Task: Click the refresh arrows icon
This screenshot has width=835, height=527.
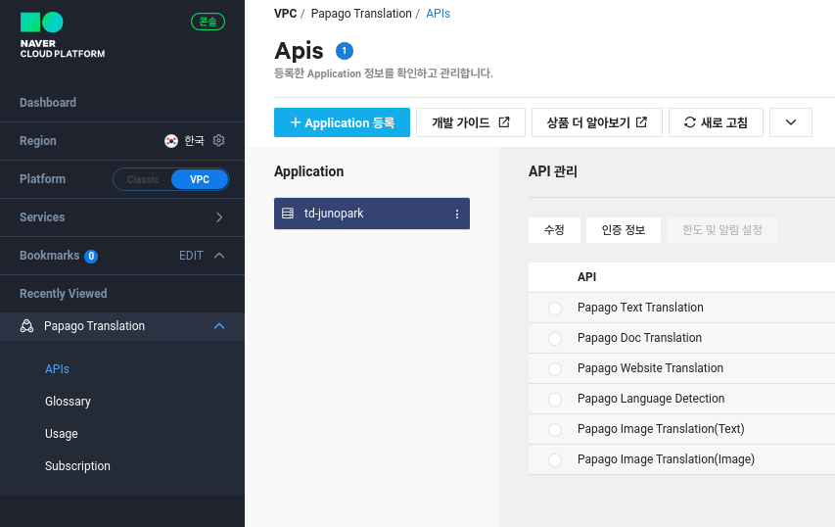Action: (690, 122)
